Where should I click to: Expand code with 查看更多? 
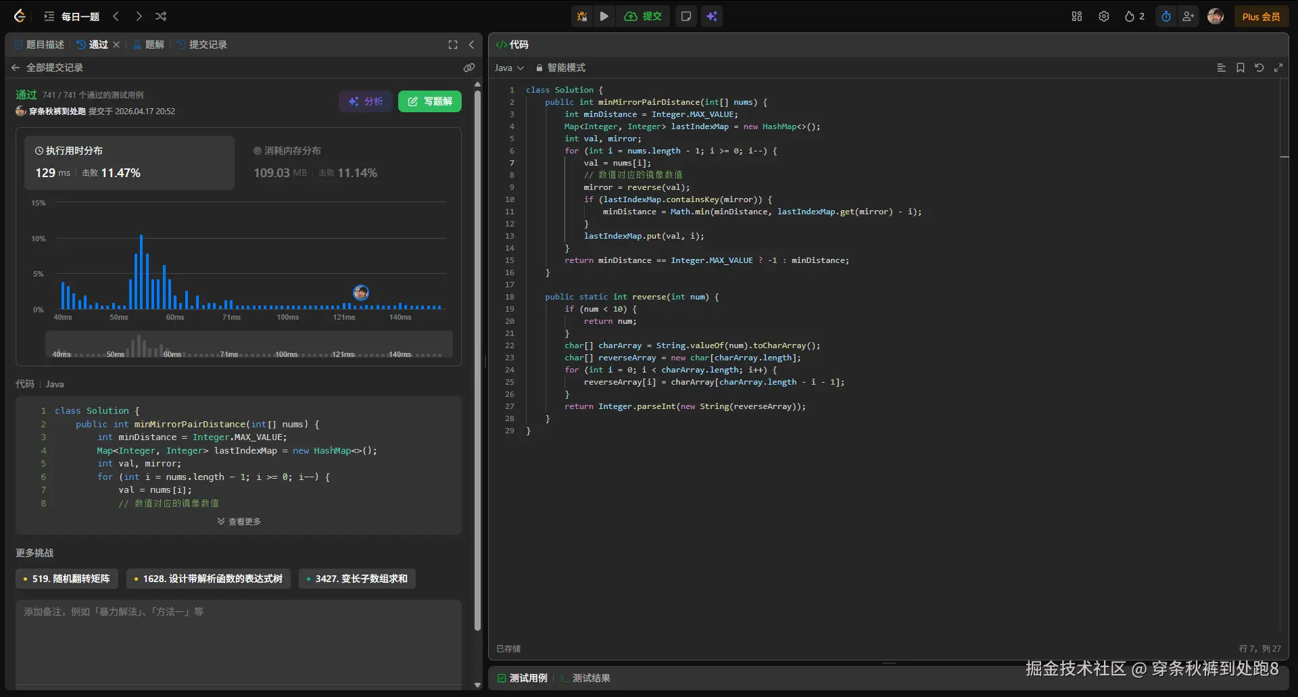[x=239, y=521]
